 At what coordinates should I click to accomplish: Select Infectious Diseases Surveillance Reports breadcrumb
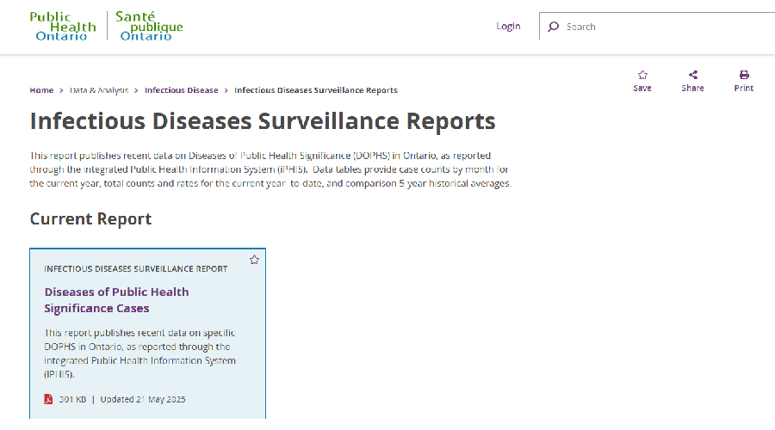click(x=315, y=90)
